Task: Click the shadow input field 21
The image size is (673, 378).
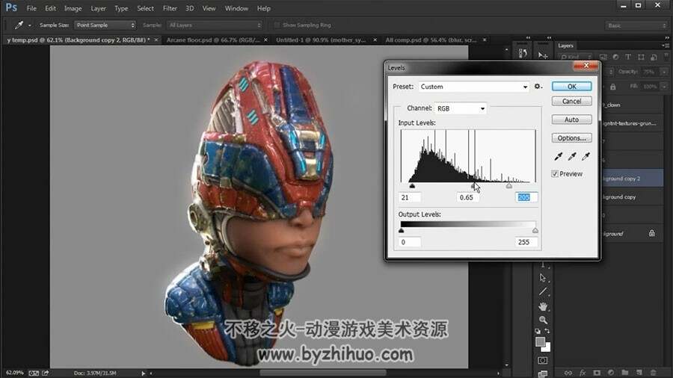Action: click(410, 197)
